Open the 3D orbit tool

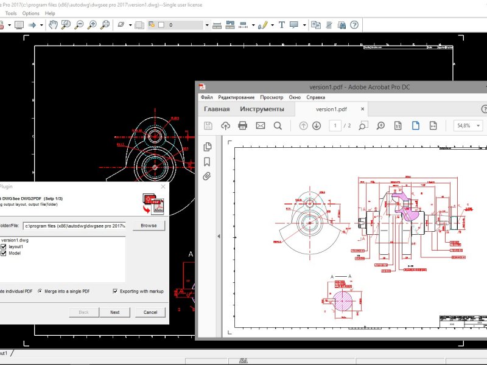point(121,25)
